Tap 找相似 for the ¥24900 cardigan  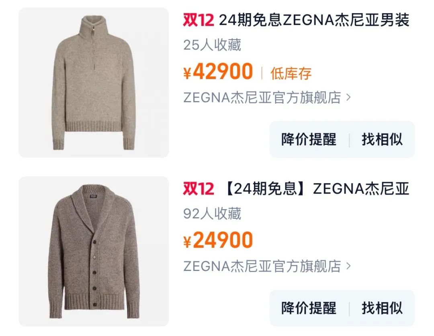[382, 308]
